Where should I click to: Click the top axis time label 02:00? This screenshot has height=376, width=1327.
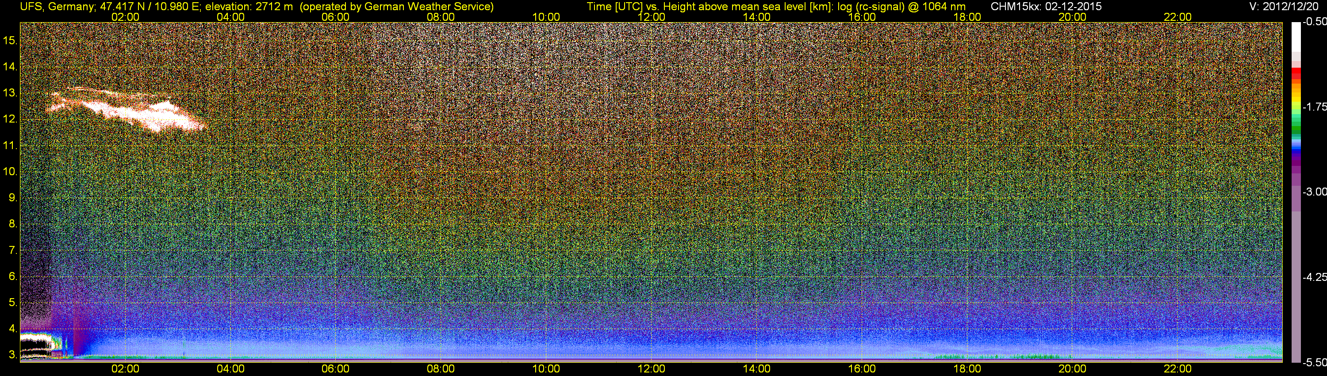point(125,17)
